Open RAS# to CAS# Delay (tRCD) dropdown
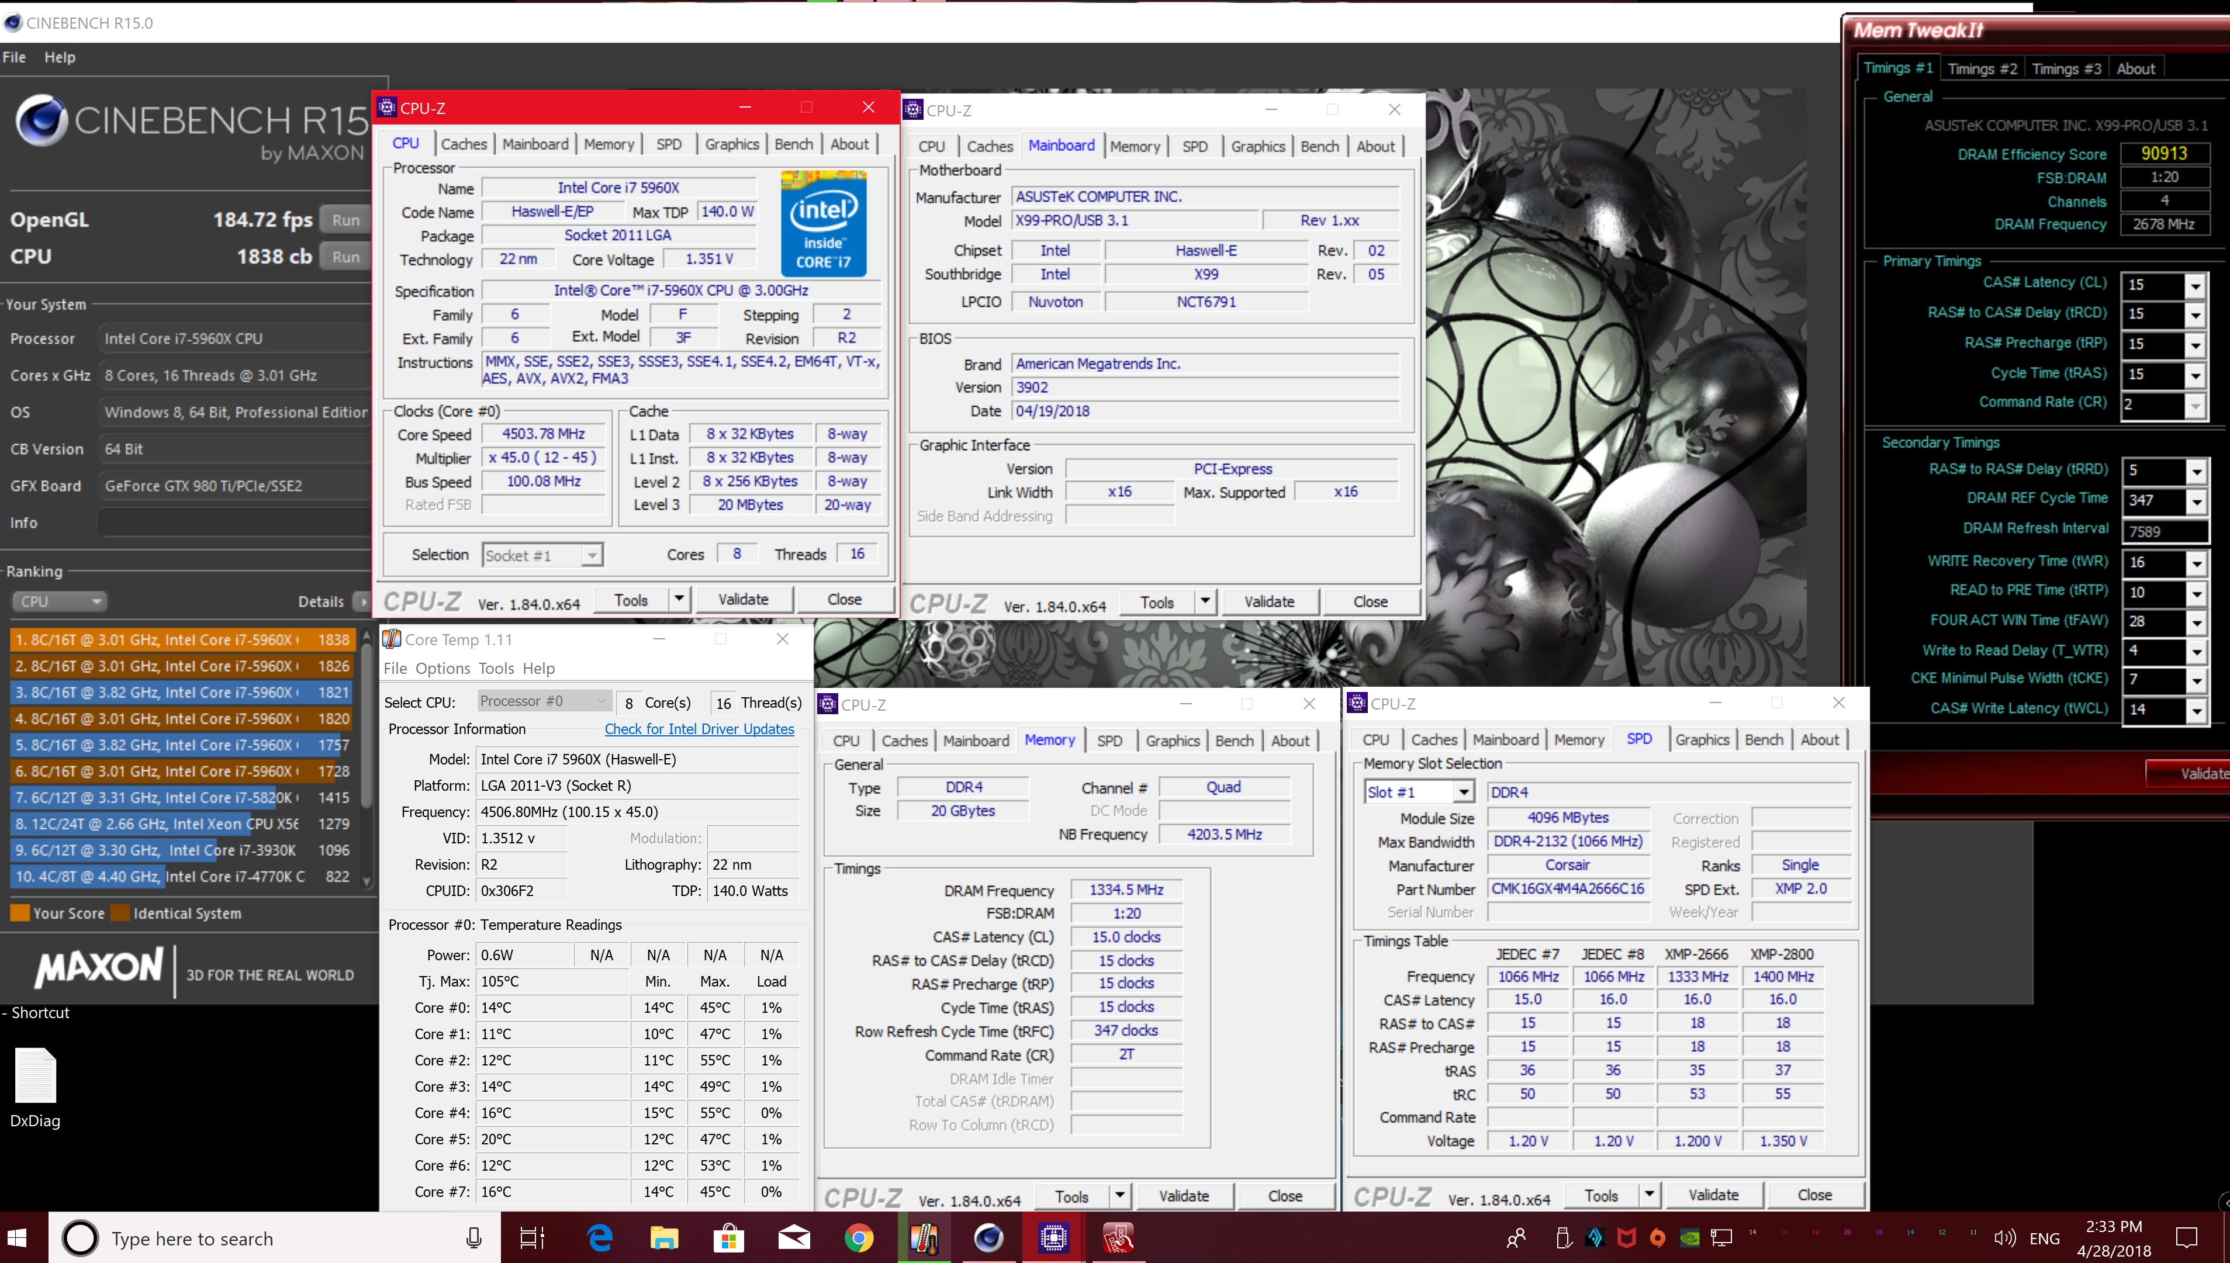The height and width of the screenshot is (1263, 2230). (x=2194, y=315)
